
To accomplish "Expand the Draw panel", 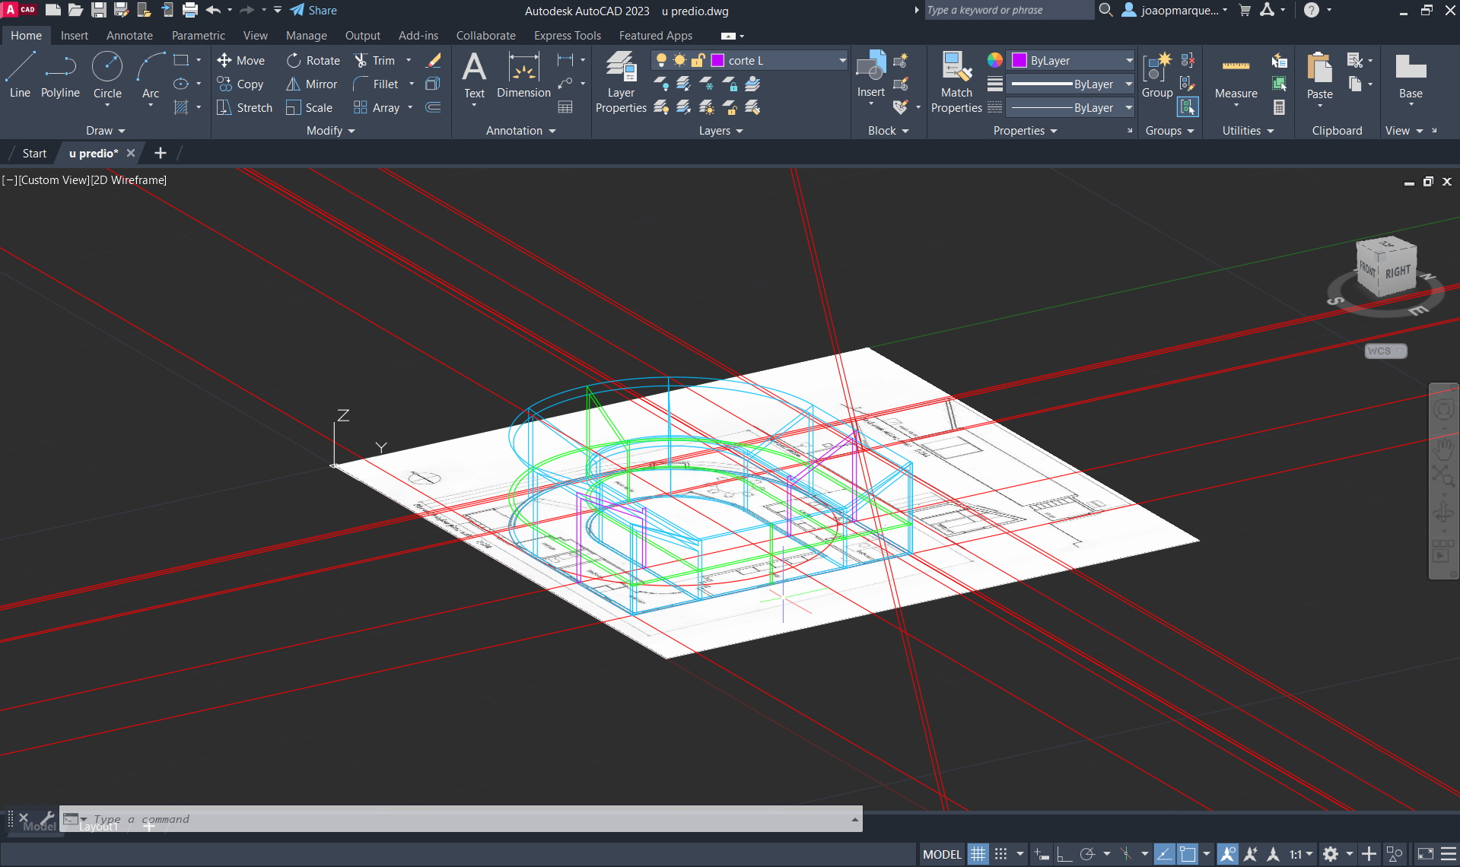I will coord(105,131).
